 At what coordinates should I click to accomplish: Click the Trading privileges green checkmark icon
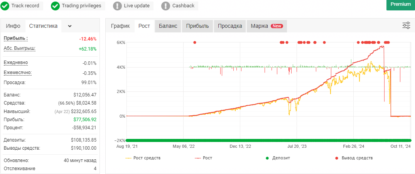pos(55,6)
